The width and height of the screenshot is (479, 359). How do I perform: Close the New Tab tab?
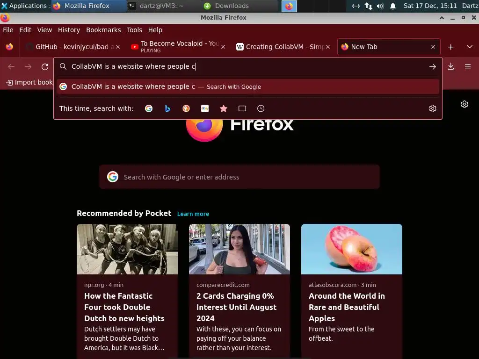click(x=433, y=47)
